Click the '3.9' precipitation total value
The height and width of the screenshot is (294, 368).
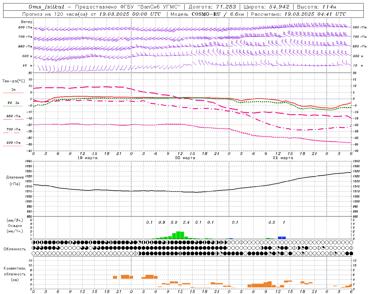(x=174, y=223)
